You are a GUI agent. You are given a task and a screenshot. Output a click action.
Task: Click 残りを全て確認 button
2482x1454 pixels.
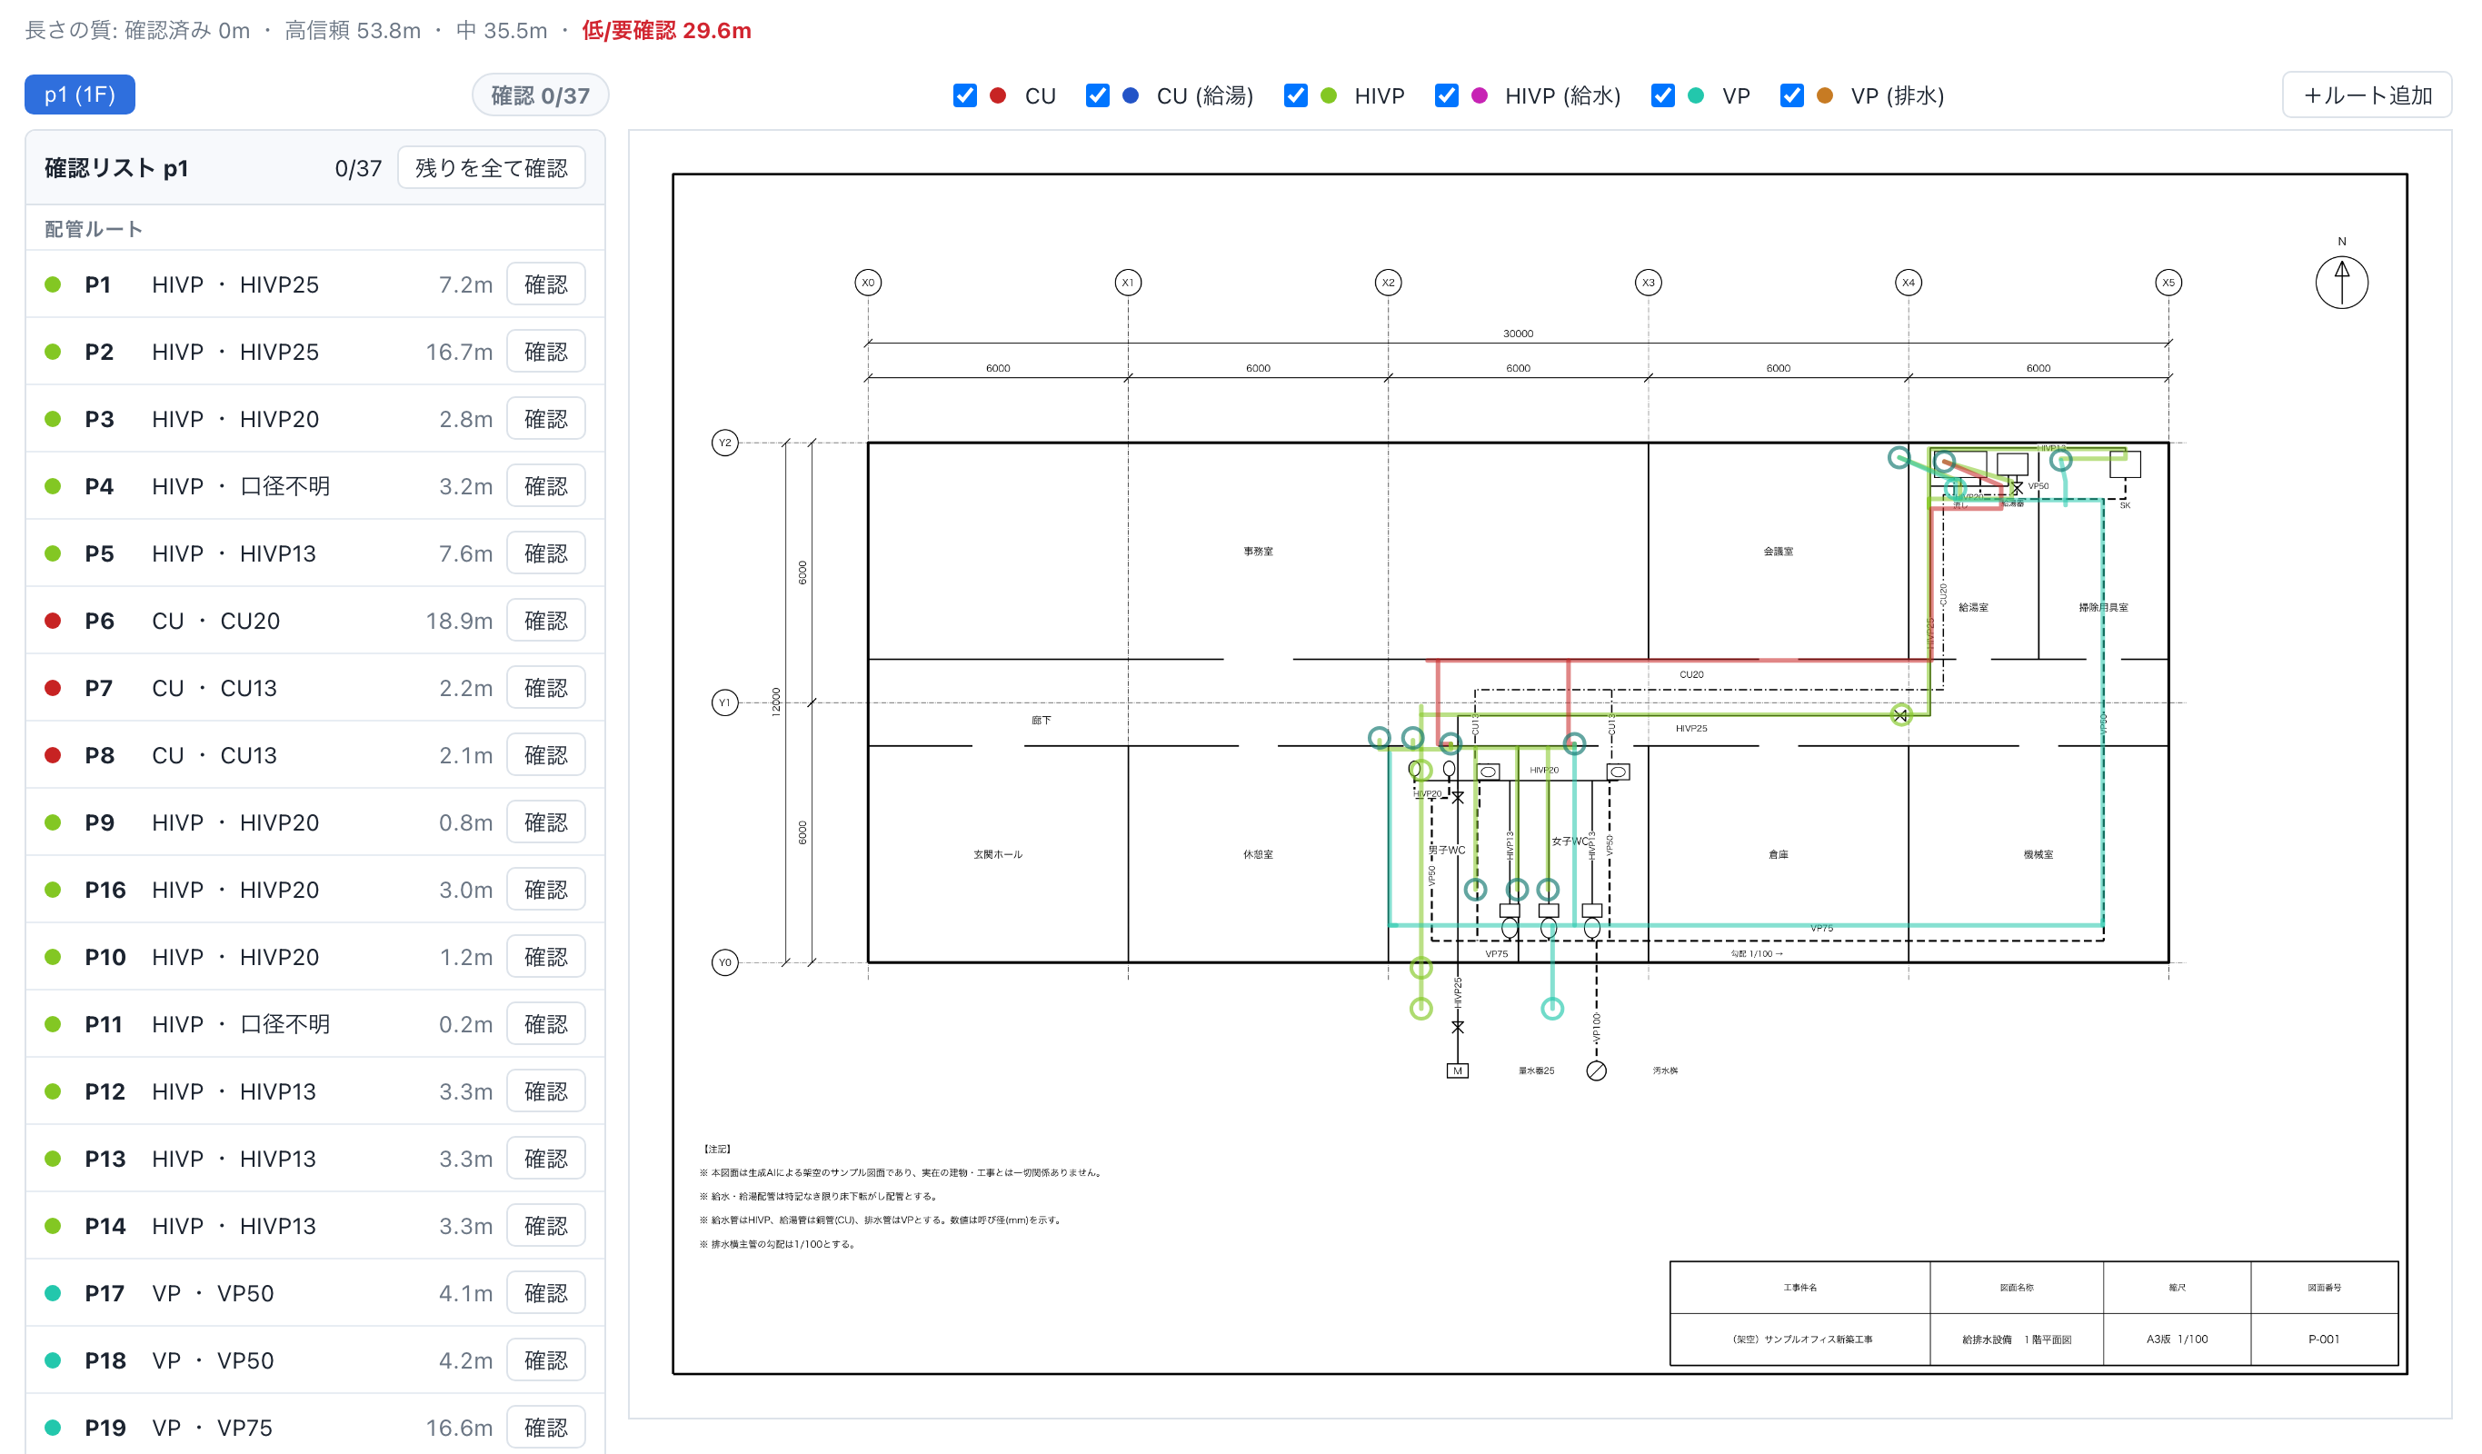click(491, 167)
